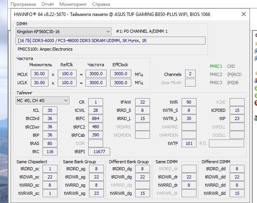Click the (M)DB label
This screenshot has height=203, width=257.
(233, 83)
